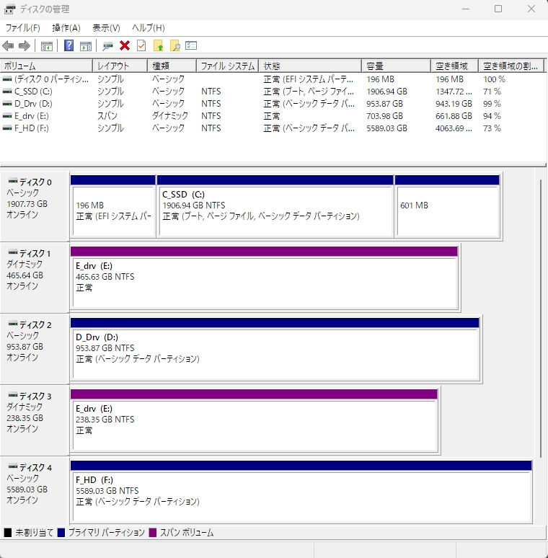Click the 943.19 GB free space cell
548x558 pixels.
454,104
